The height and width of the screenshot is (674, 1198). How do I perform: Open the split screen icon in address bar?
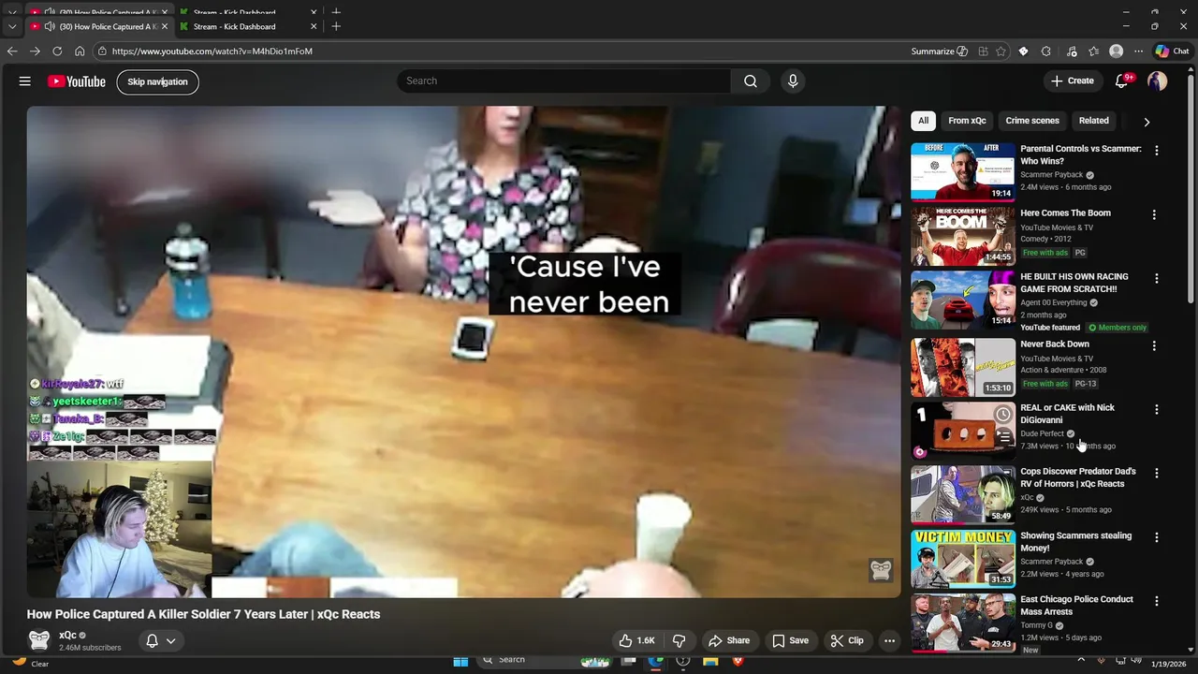[983, 51]
